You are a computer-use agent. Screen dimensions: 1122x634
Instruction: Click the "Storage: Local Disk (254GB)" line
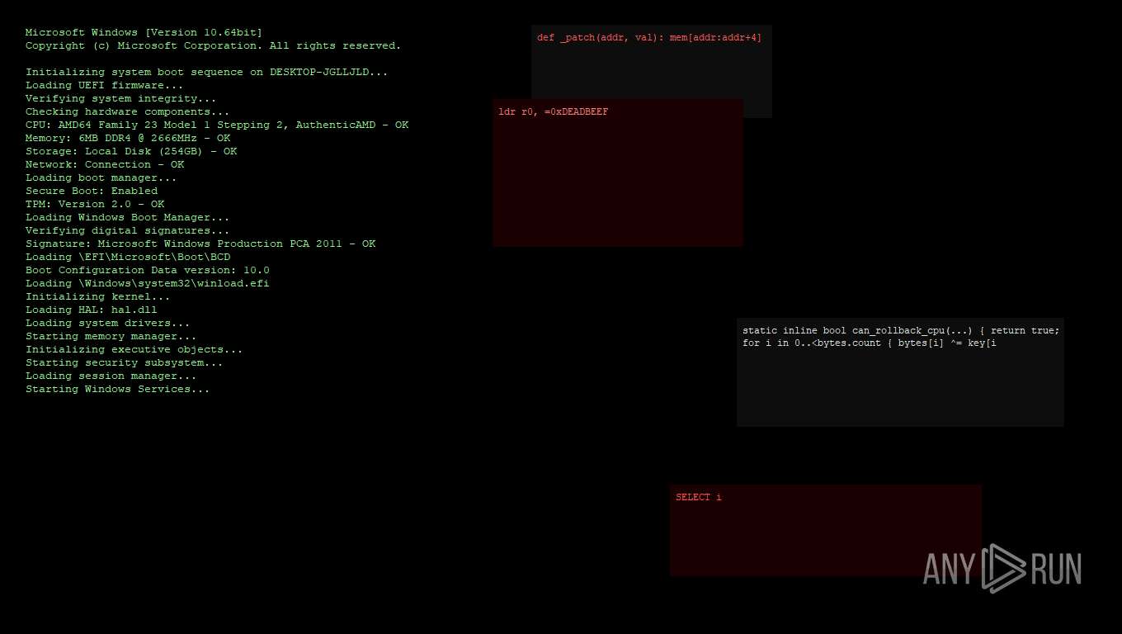pos(131,152)
